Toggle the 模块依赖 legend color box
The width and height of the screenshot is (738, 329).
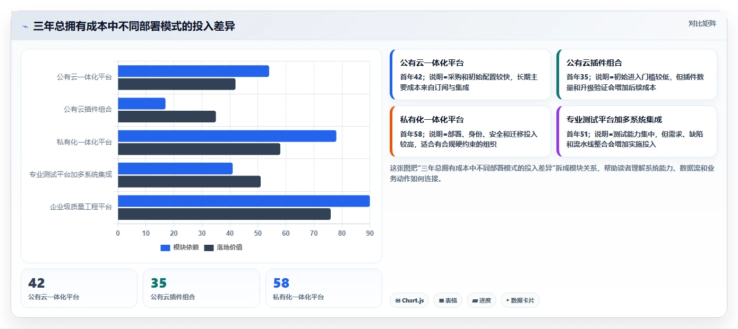165,247
